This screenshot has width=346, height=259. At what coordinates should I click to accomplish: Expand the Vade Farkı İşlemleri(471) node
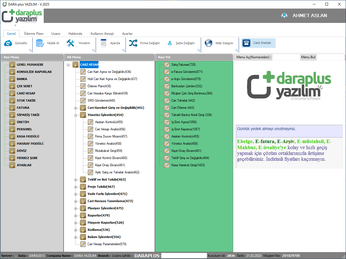point(76,194)
